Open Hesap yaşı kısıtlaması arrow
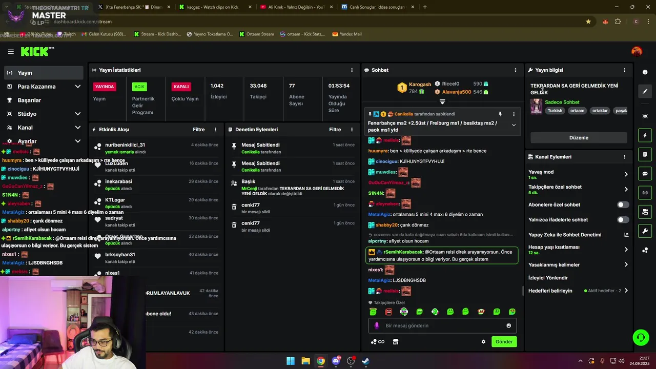The height and width of the screenshot is (369, 656). coord(626,250)
